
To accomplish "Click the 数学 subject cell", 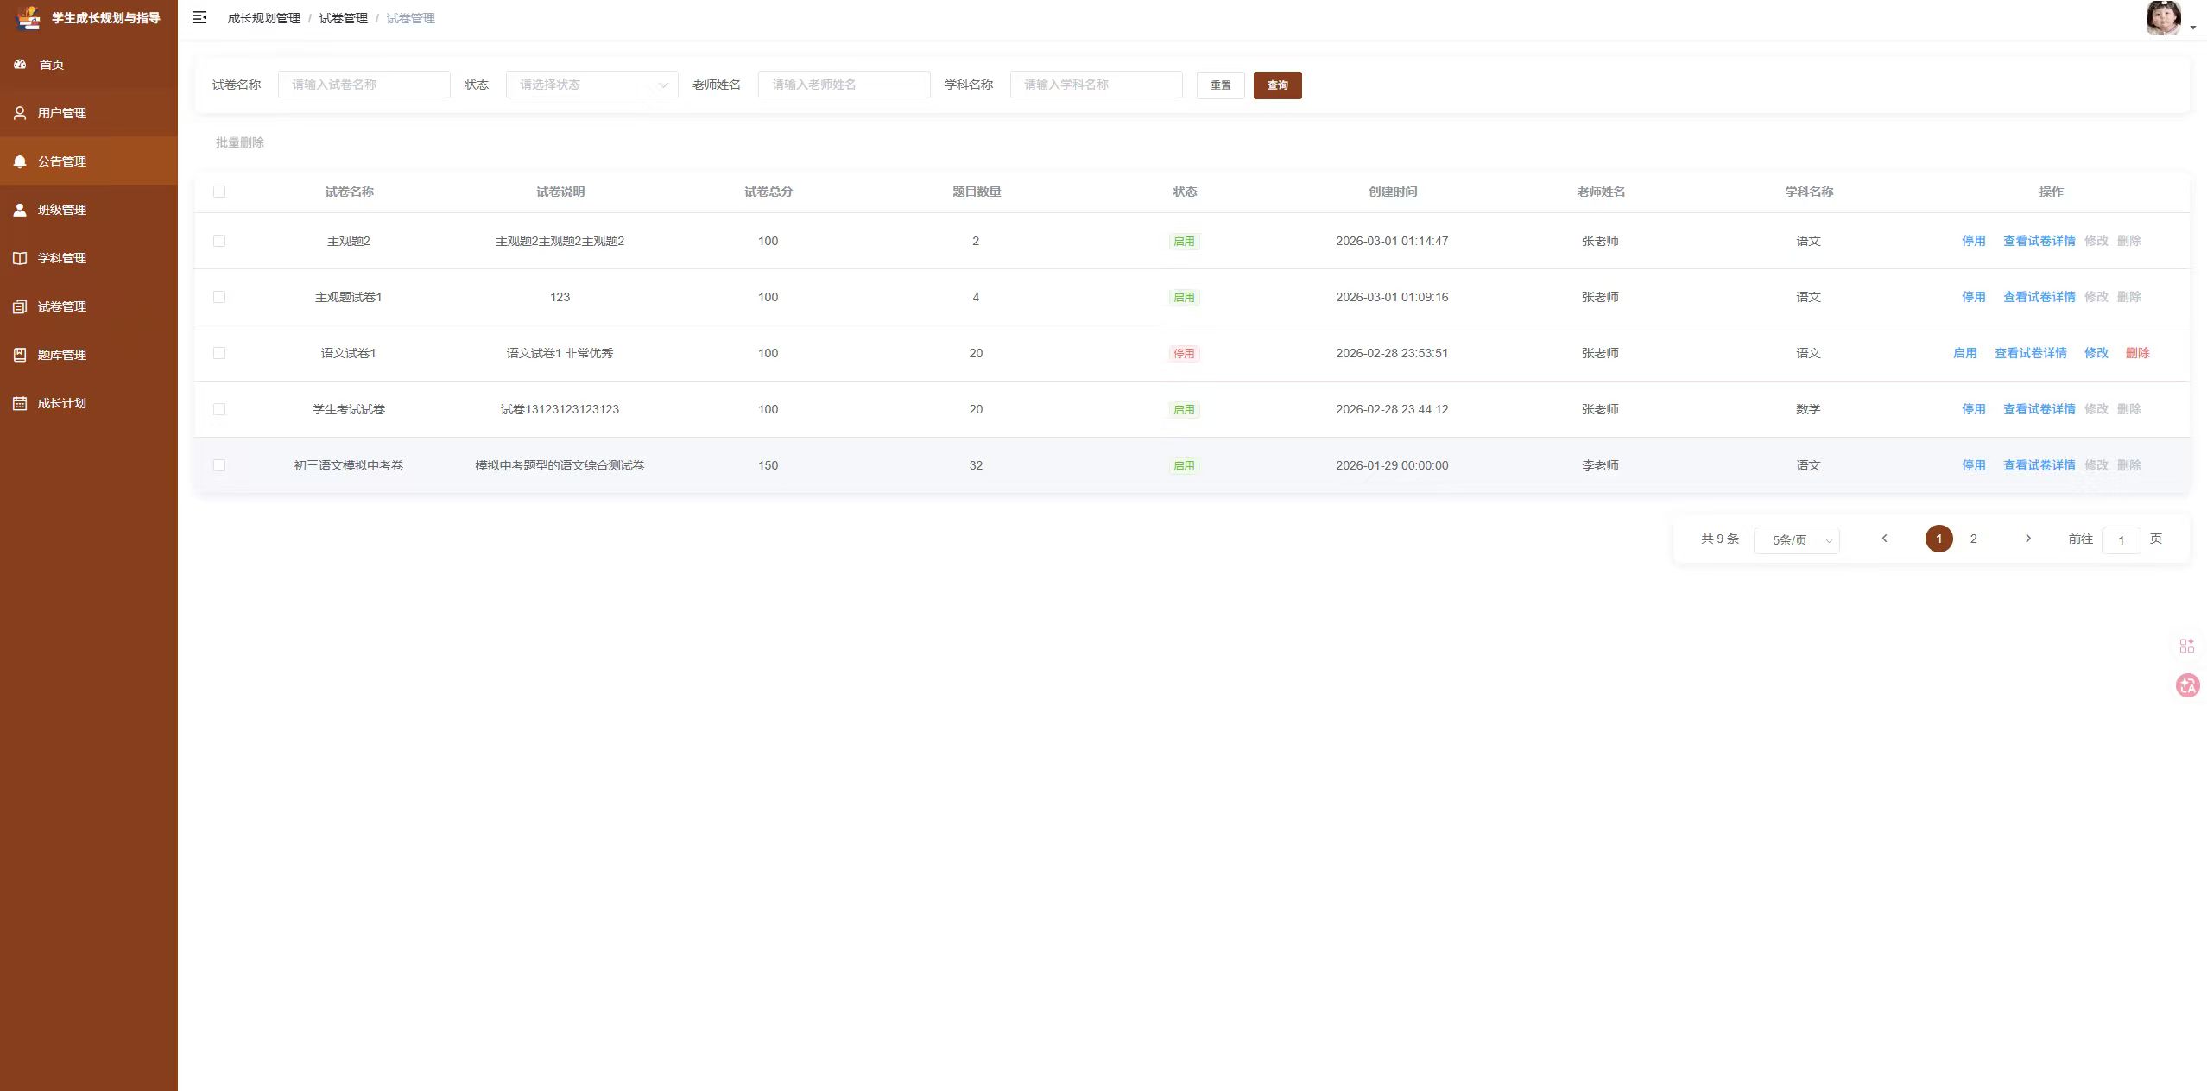I will pyautogui.click(x=1808, y=409).
